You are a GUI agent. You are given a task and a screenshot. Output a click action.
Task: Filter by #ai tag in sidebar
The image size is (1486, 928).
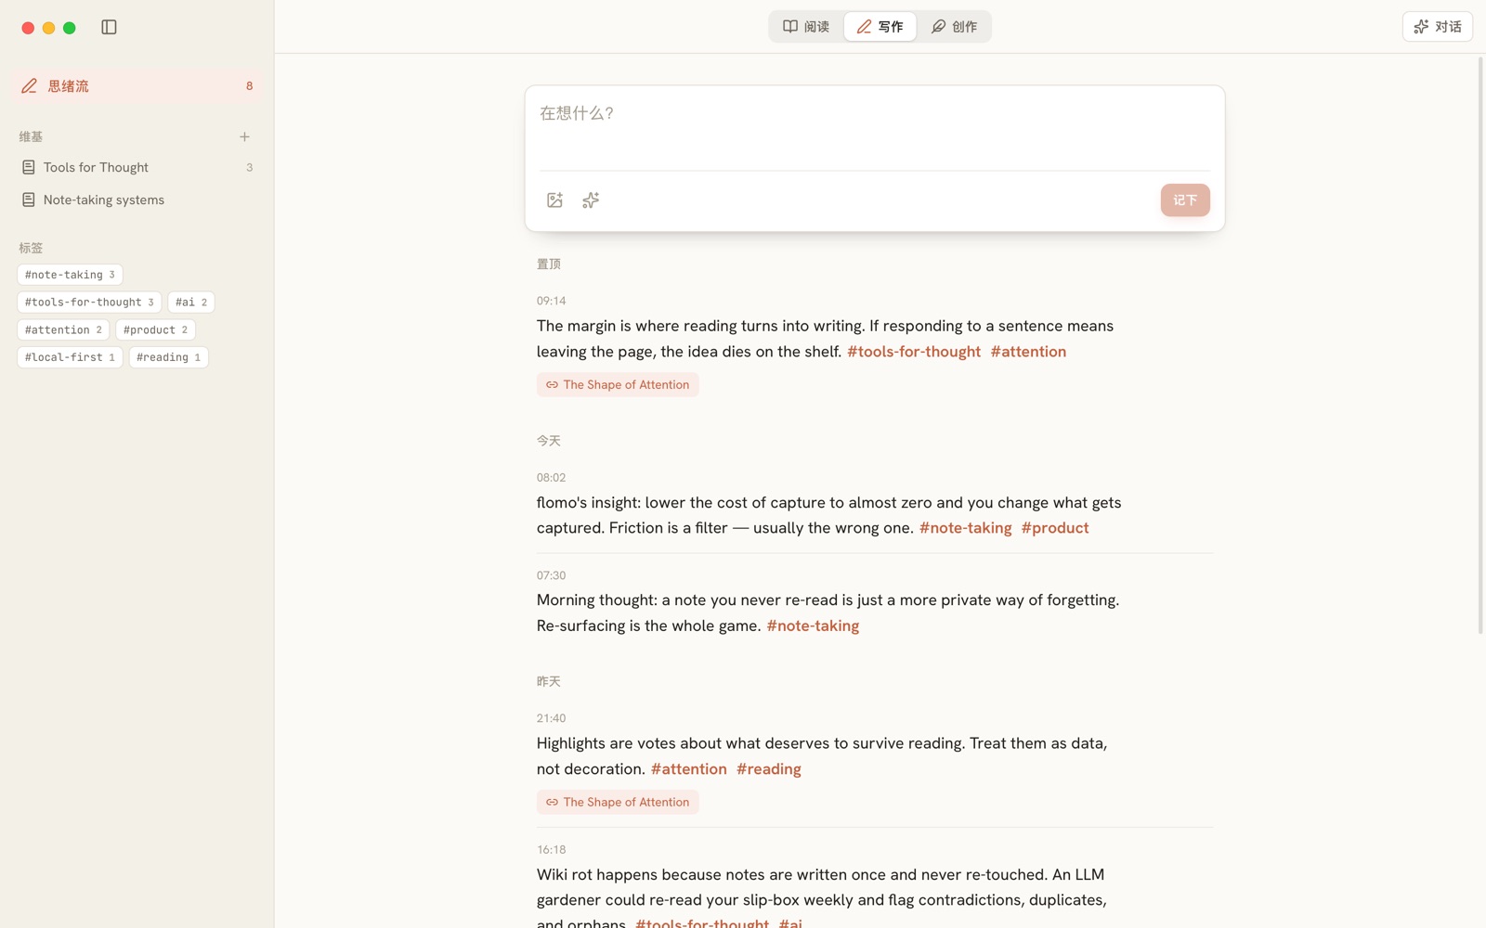point(191,303)
